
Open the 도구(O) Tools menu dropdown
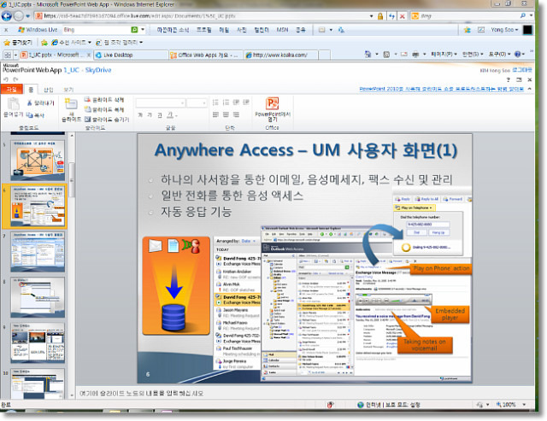[x=499, y=54]
